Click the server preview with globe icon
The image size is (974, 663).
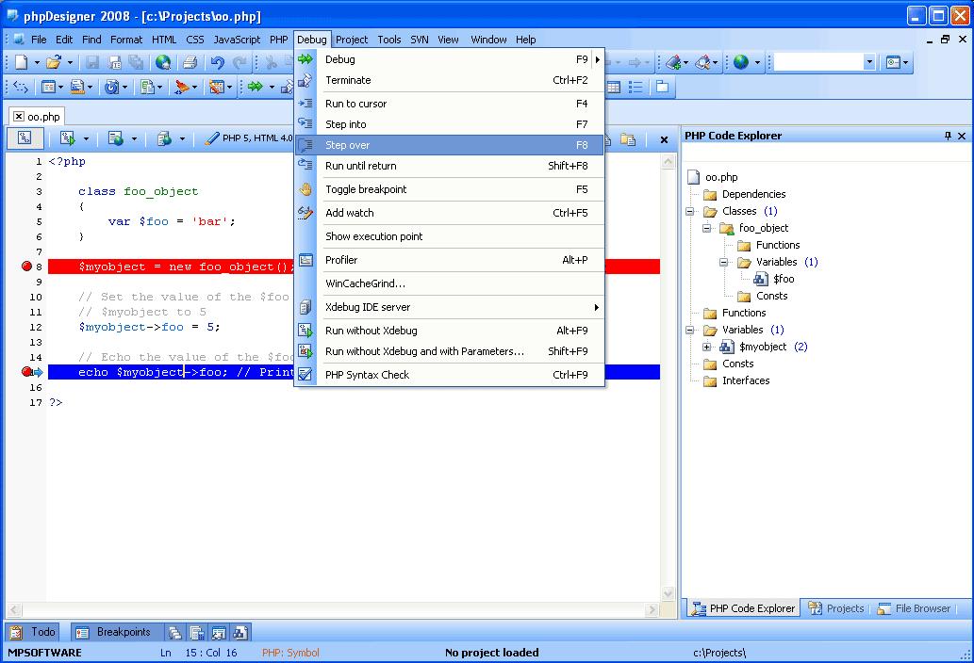164,138
